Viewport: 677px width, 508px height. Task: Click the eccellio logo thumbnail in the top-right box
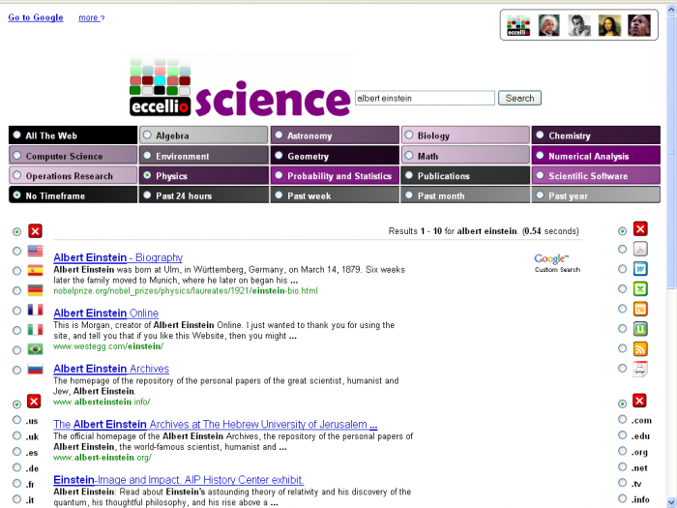tap(518, 25)
